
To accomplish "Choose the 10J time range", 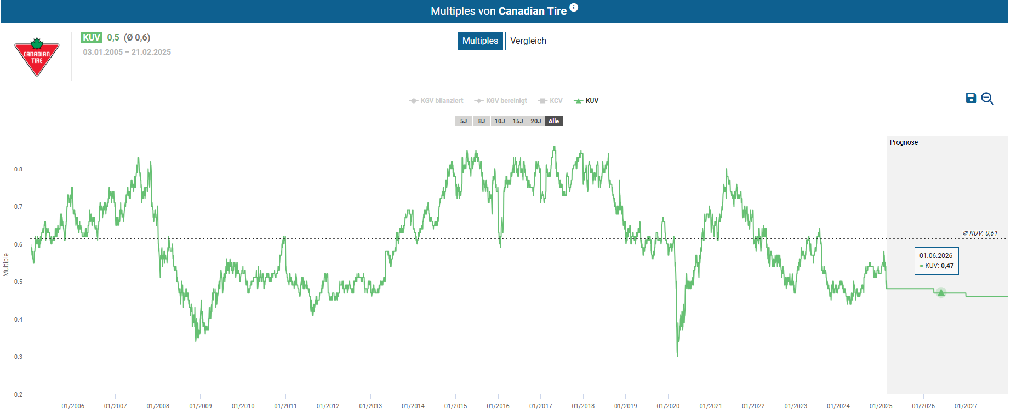I will pyautogui.click(x=500, y=121).
